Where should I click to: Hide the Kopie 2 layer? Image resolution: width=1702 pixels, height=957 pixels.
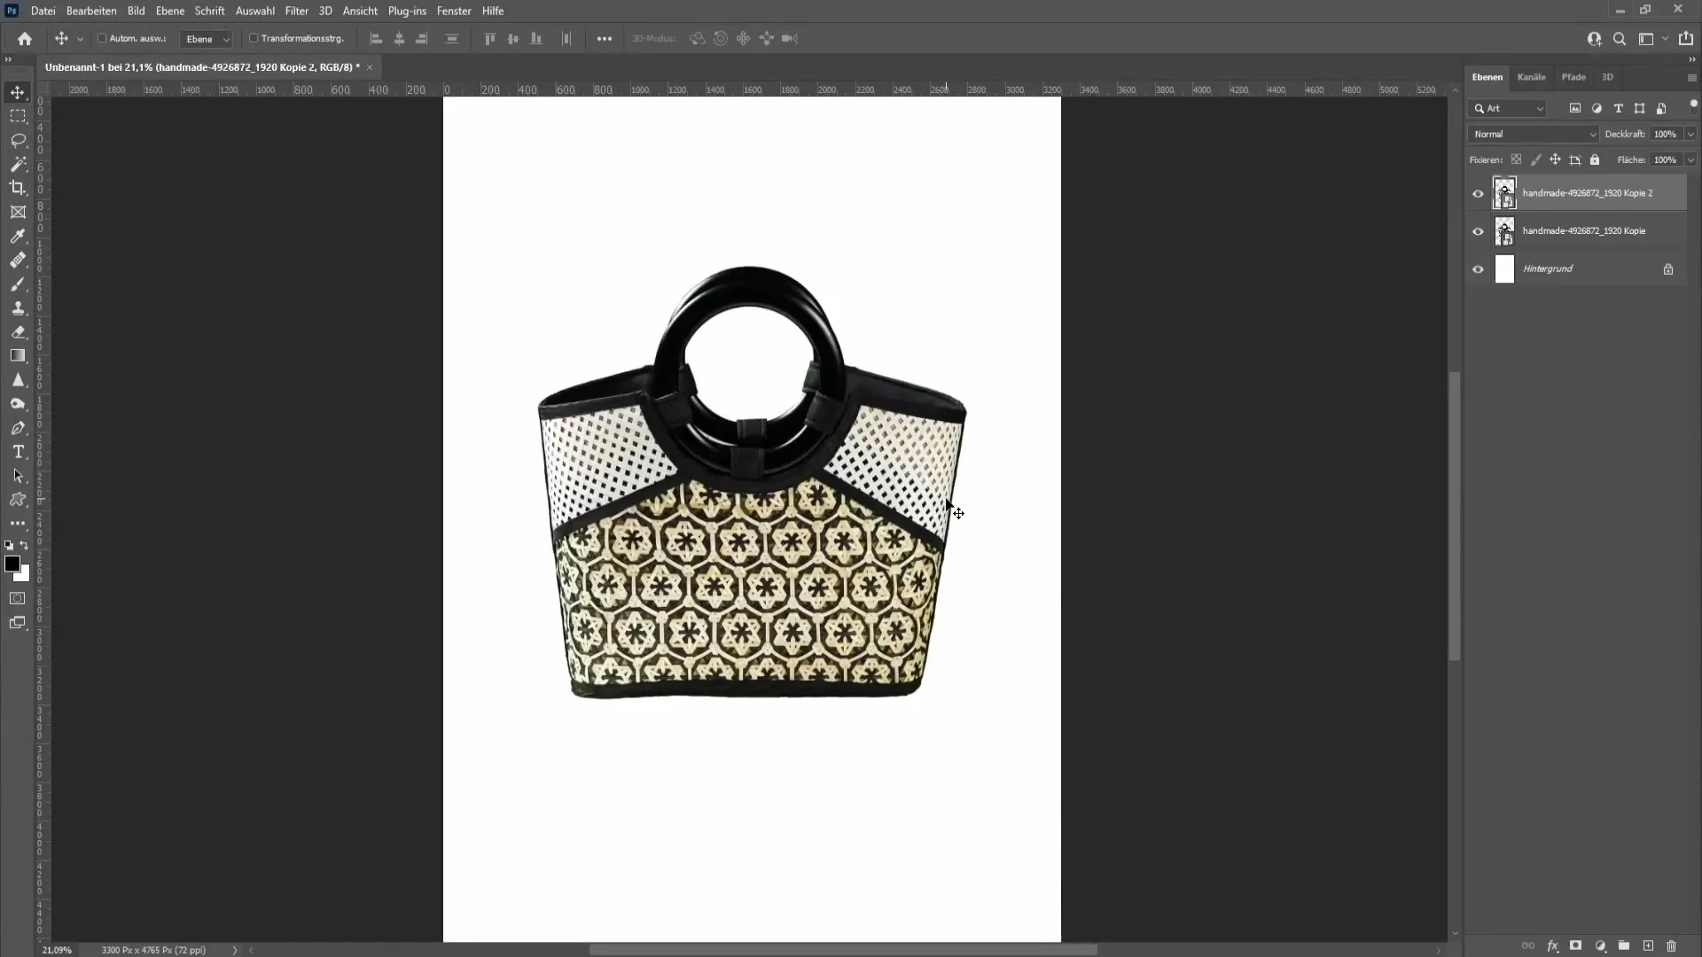(1478, 193)
